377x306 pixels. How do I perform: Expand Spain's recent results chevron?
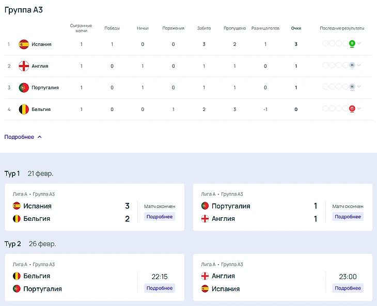(x=359, y=44)
